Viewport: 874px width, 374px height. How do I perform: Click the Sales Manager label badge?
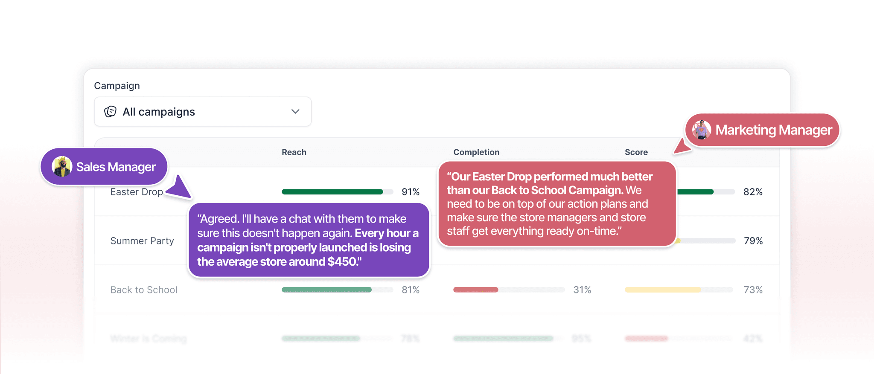click(x=116, y=167)
